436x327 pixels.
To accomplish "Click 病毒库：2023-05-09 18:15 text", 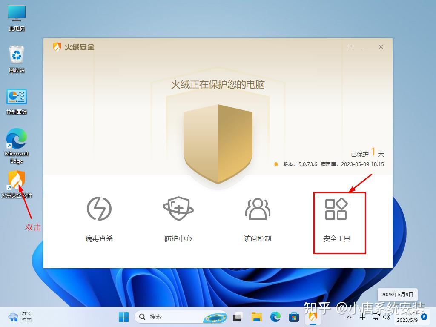I will click(352, 164).
